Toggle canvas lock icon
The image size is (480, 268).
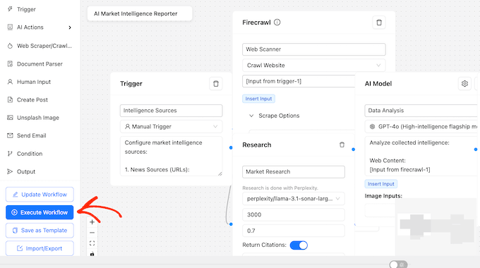pyautogui.click(x=92, y=254)
